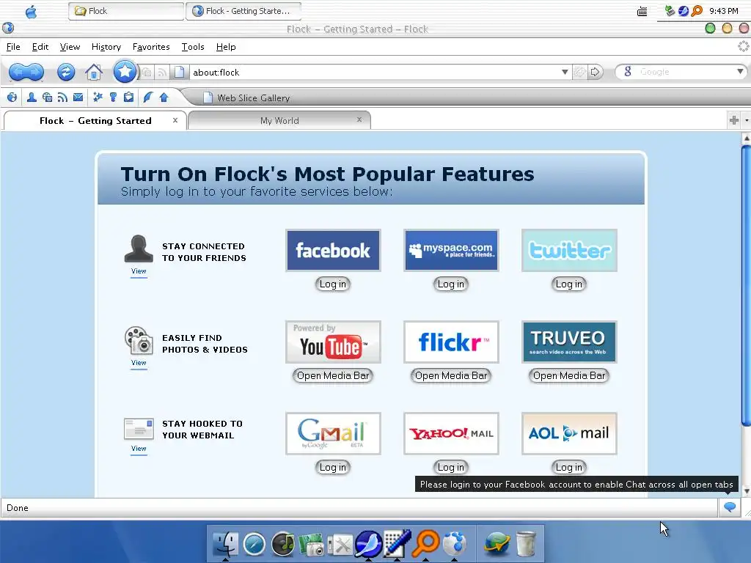Go to the home page icon

[x=94, y=73]
